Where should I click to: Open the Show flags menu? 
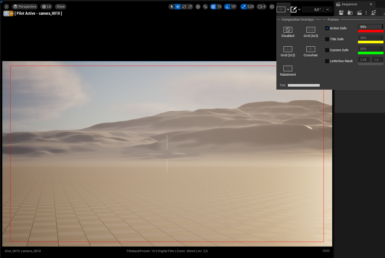(x=60, y=7)
